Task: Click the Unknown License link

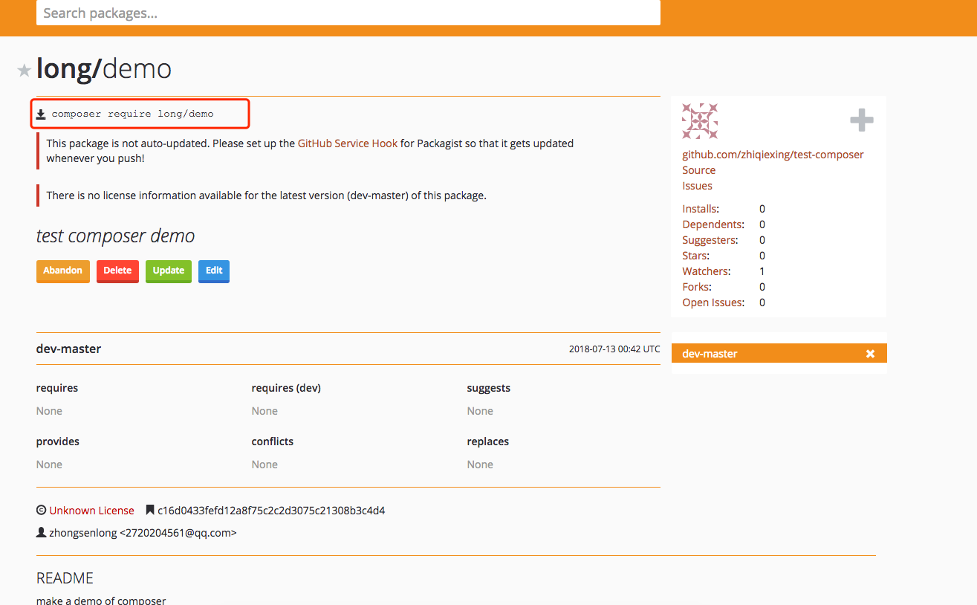Action: [91, 511]
